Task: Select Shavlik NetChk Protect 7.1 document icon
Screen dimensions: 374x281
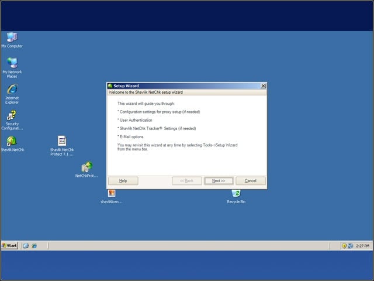Action: point(62,146)
